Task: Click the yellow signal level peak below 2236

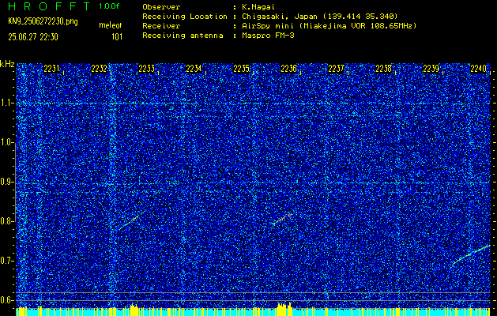Action: click(x=284, y=309)
